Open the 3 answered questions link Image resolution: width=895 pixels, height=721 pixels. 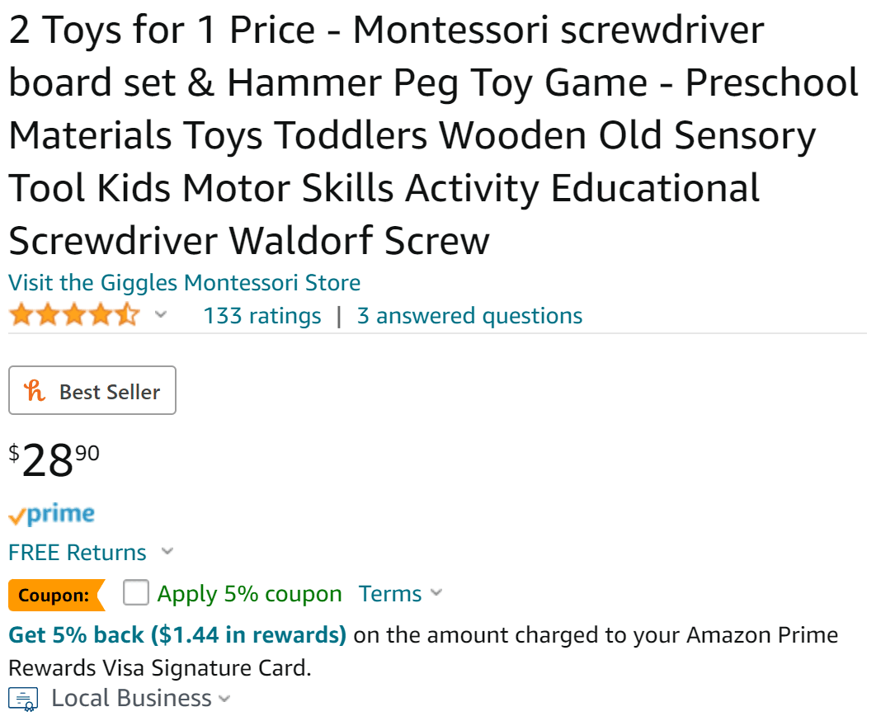(x=469, y=316)
